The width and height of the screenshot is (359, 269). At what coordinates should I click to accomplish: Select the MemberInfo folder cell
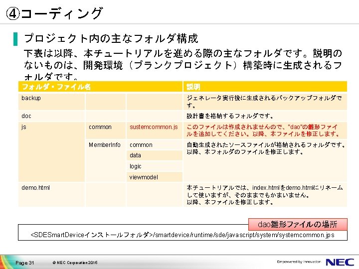coord(106,160)
